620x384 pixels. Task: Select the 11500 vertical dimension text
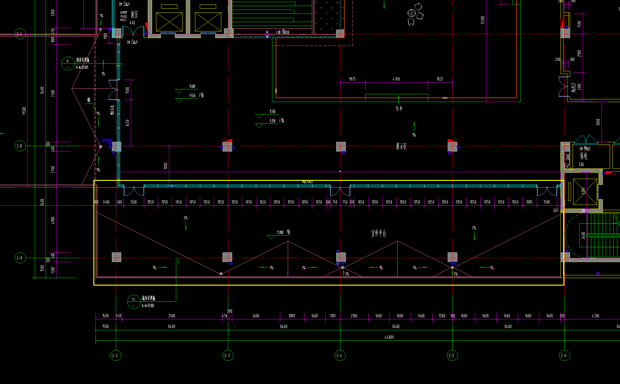(24, 111)
